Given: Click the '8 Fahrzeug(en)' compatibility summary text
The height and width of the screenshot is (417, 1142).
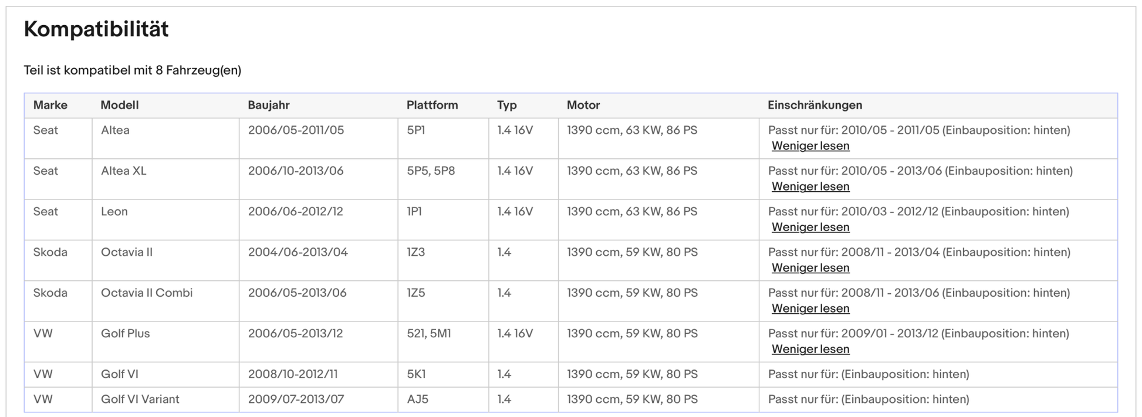Looking at the screenshot, I should (198, 70).
